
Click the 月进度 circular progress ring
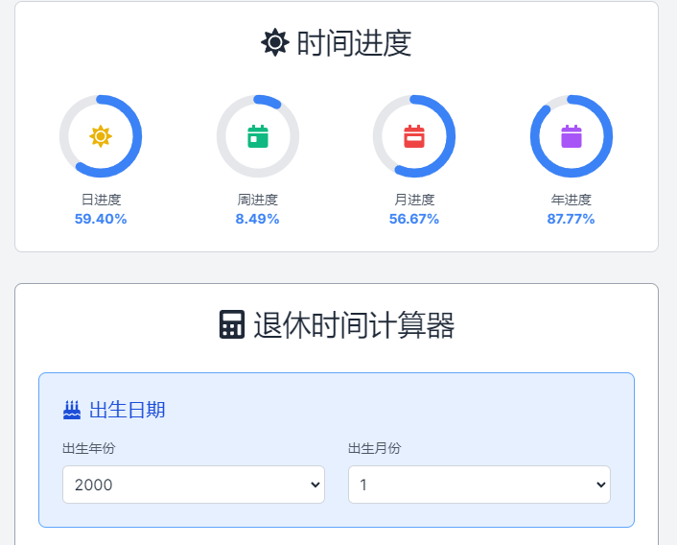click(x=414, y=136)
